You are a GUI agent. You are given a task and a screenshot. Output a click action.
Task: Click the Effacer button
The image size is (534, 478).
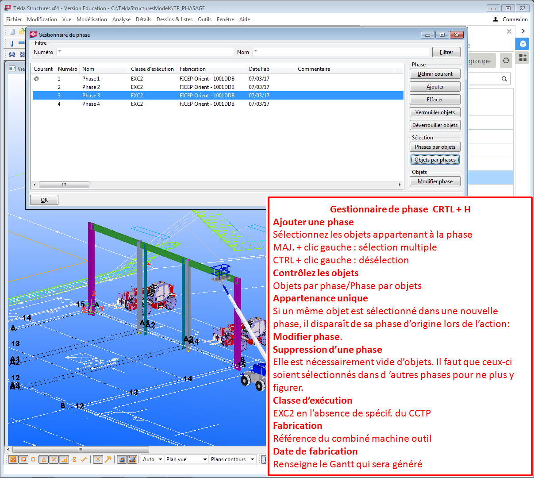point(435,100)
